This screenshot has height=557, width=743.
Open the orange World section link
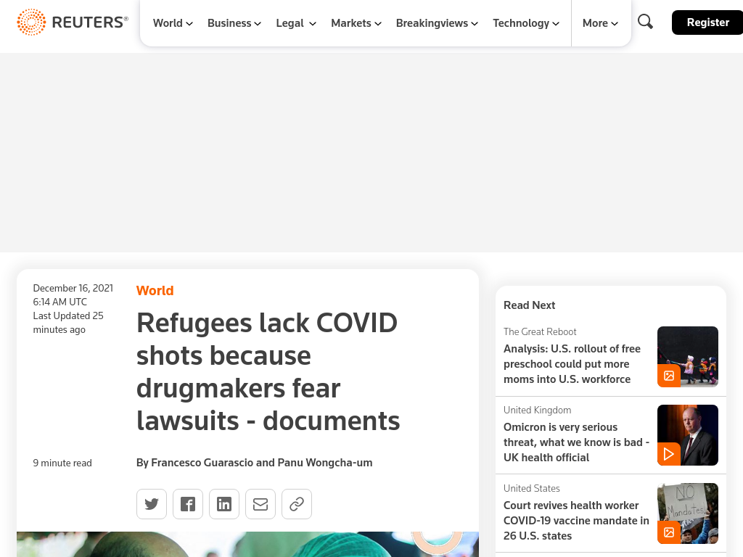[155, 290]
